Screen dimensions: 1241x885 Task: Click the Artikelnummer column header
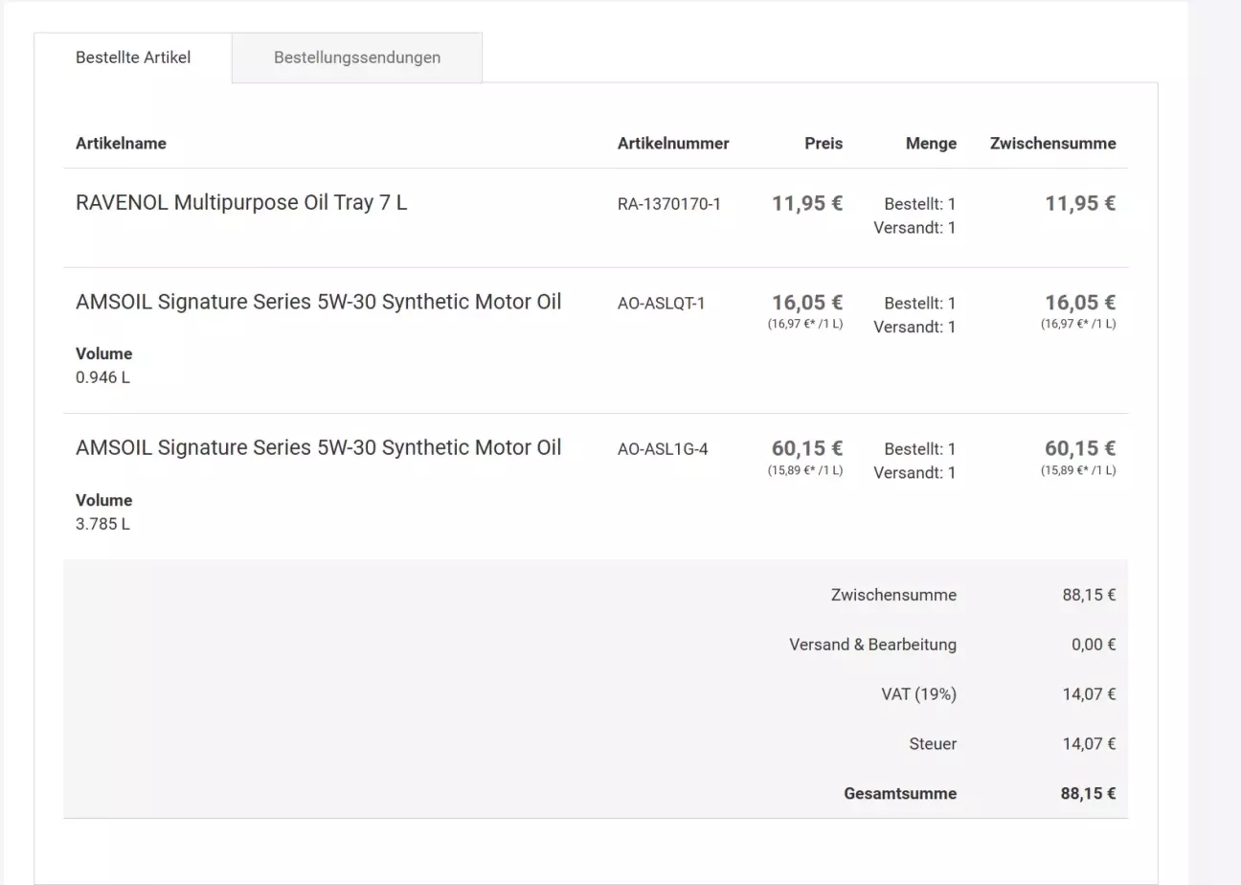click(673, 144)
